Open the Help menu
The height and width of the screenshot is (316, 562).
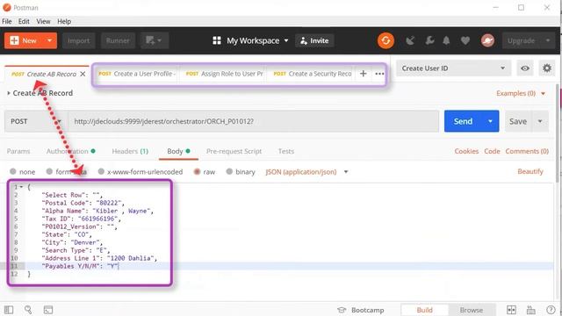coord(64,21)
